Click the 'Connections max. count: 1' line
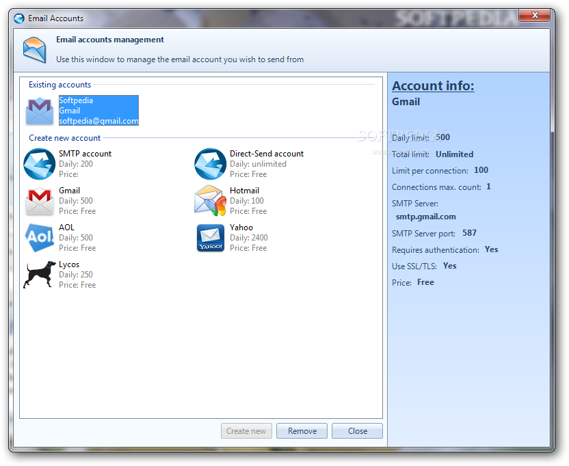The image size is (569, 466). [441, 187]
